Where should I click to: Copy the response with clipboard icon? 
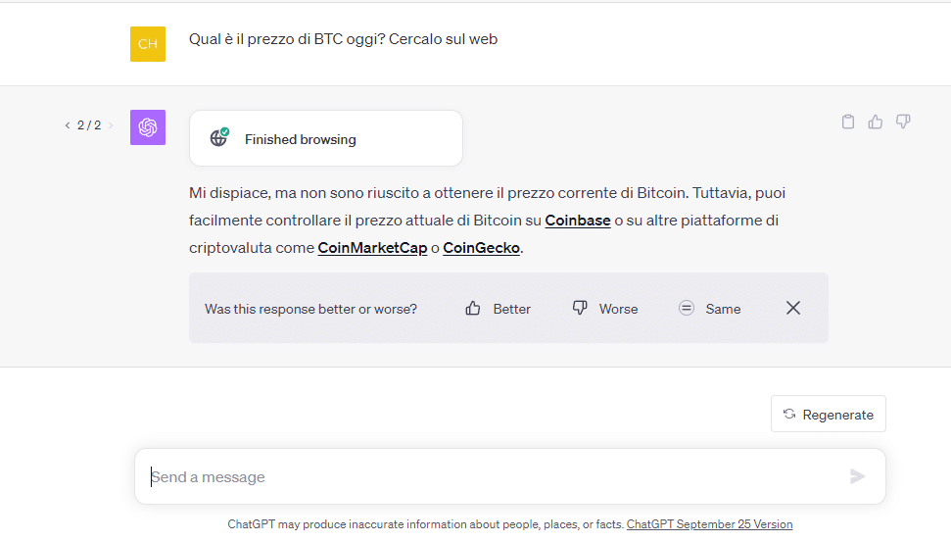[848, 122]
